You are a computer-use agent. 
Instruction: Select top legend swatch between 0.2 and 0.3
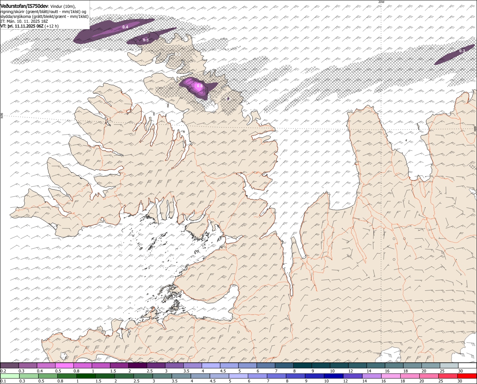9,366
